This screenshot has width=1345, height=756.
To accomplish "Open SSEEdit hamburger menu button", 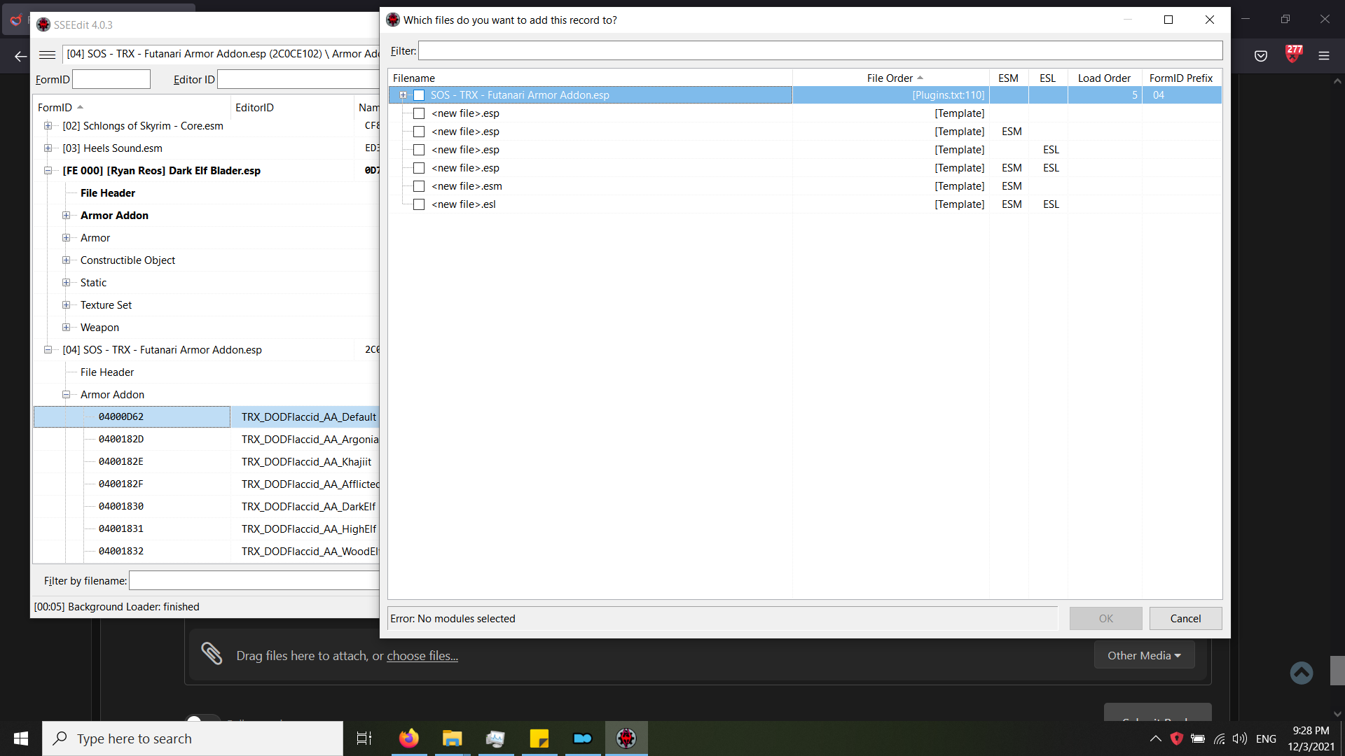I will point(48,55).
